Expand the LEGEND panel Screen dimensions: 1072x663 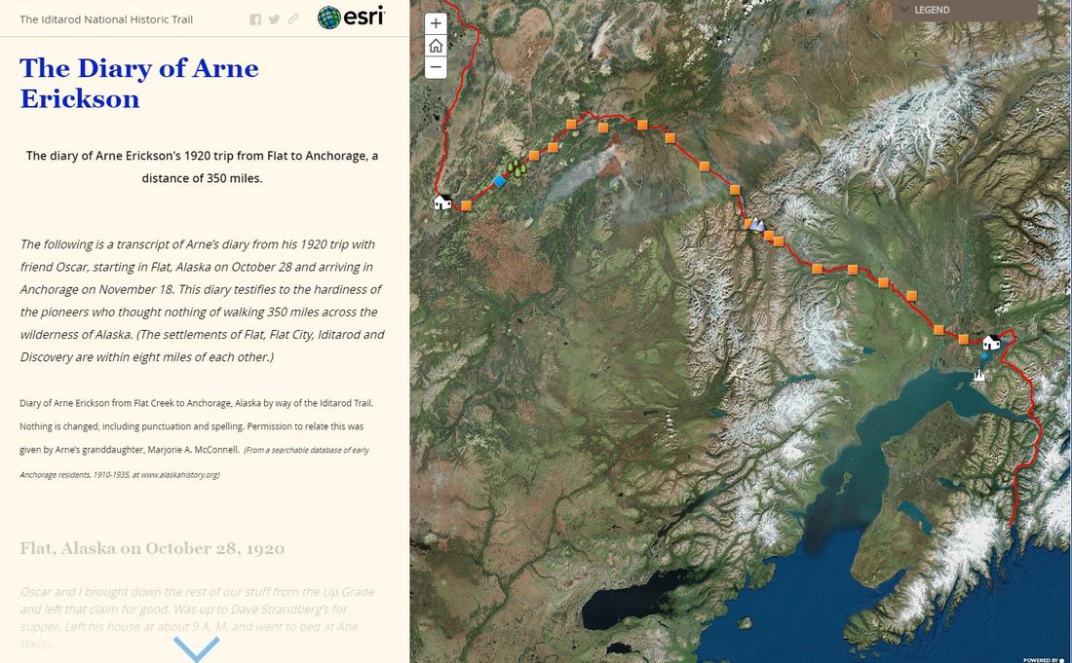click(964, 10)
